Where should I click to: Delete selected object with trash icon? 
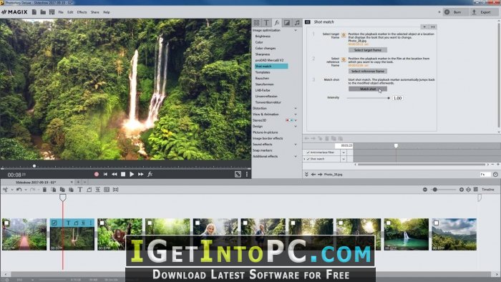tap(44, 190)
